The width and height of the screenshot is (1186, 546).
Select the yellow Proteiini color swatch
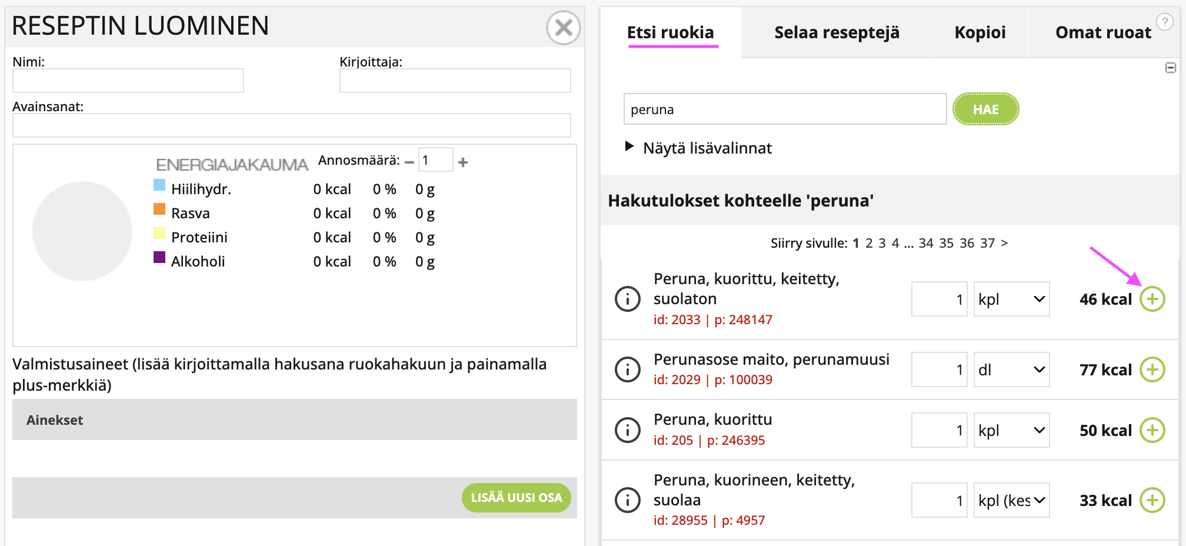(x=159, y=233)
